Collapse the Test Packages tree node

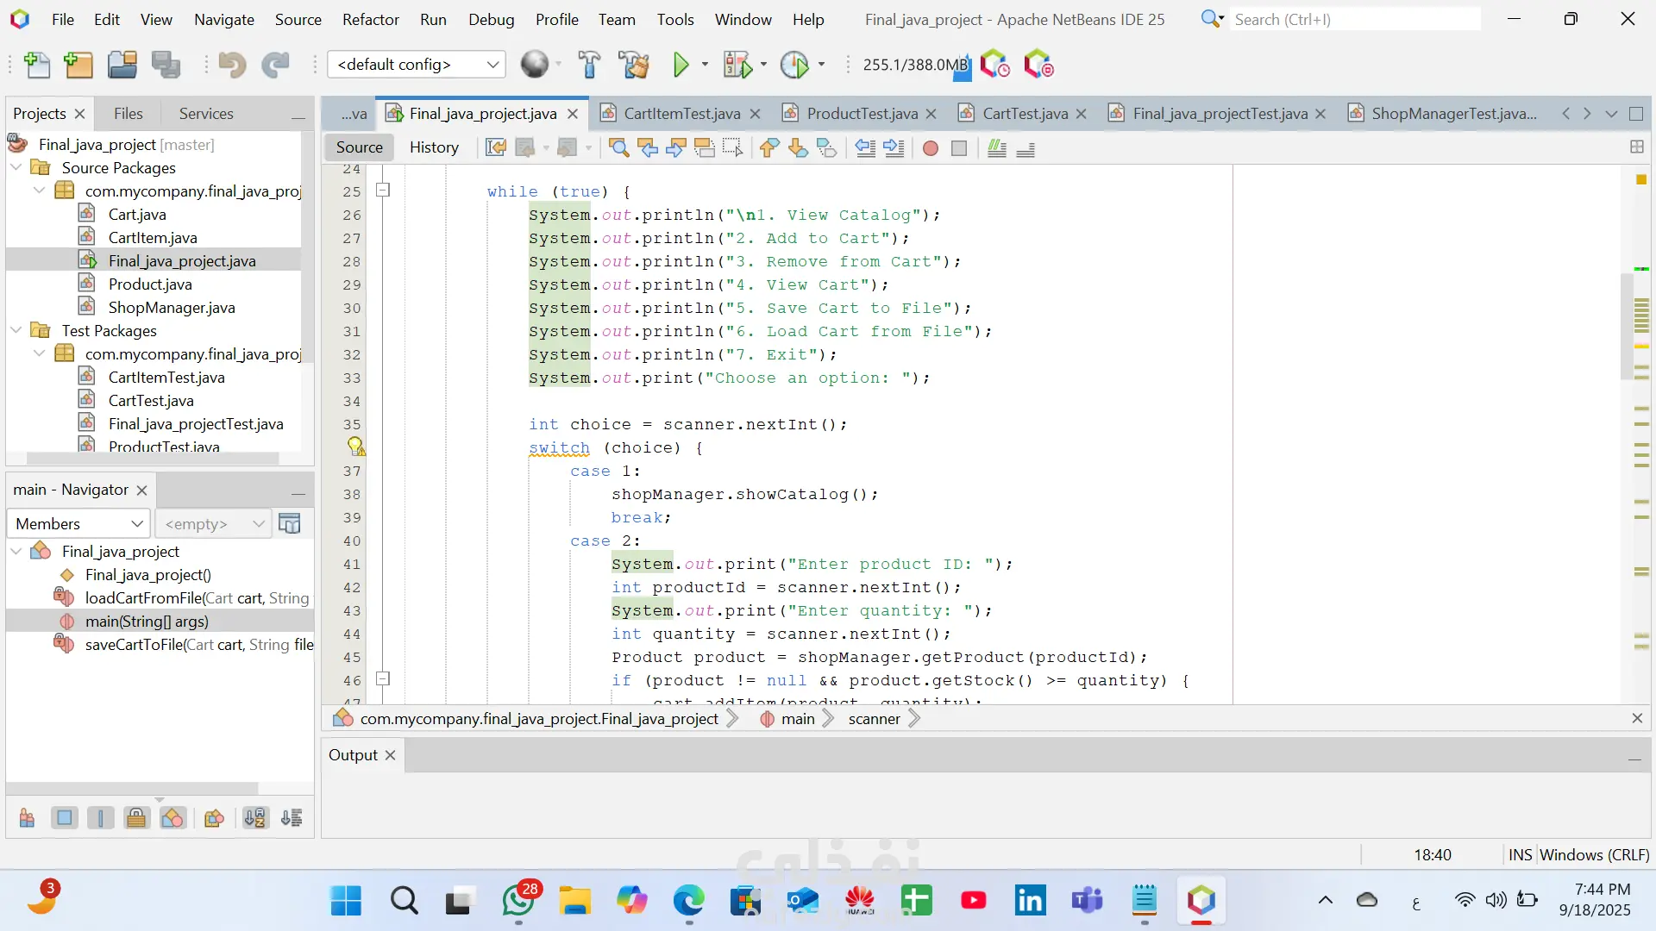coord(16,330)
